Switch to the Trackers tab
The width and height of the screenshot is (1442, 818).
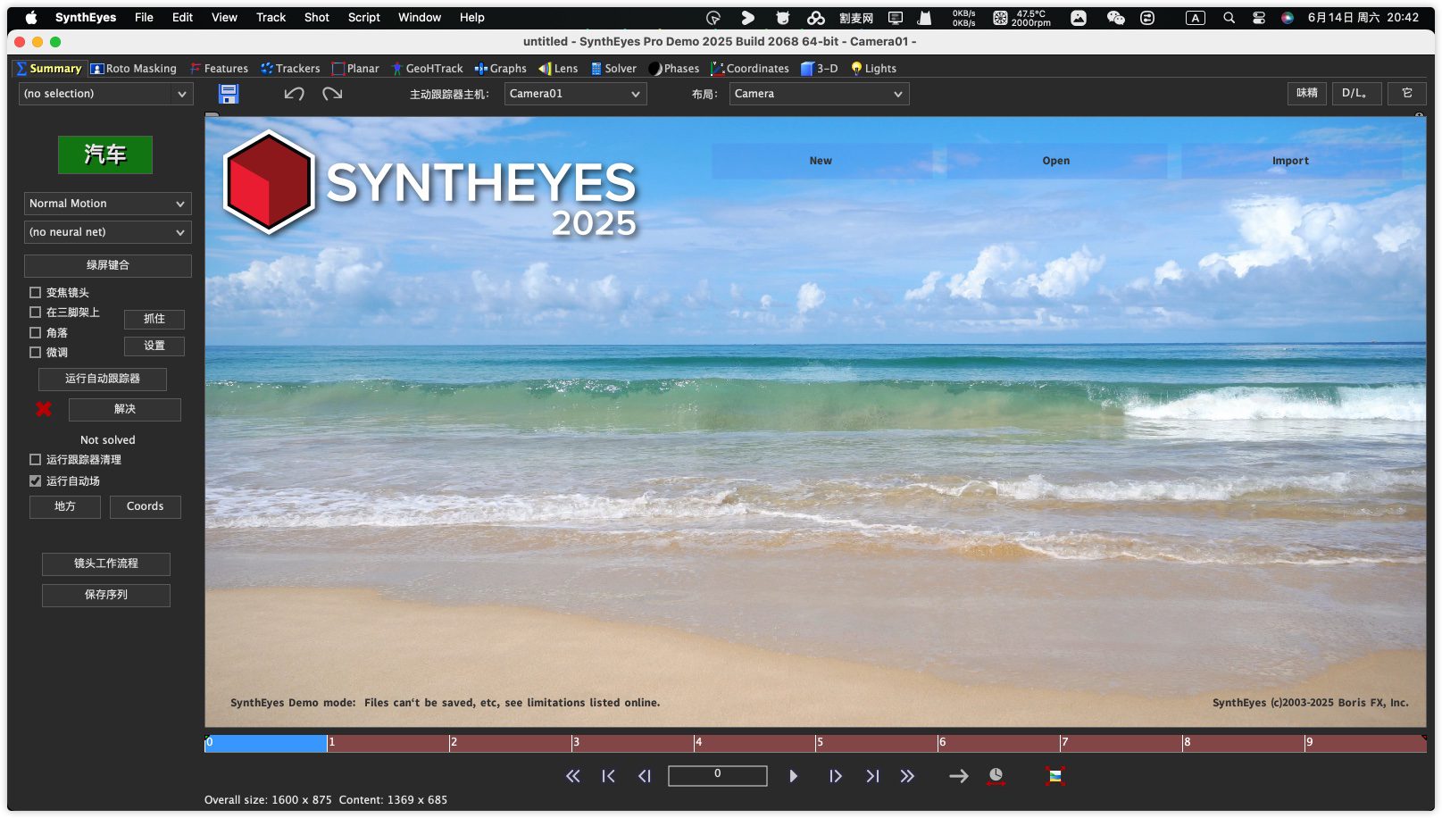click(x=290, y=69)
